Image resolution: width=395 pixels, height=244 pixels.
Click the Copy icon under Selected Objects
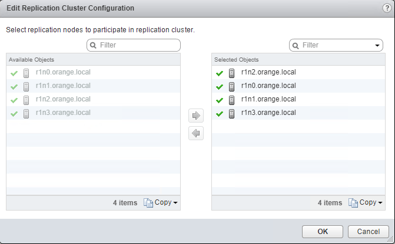click(353, 203)
